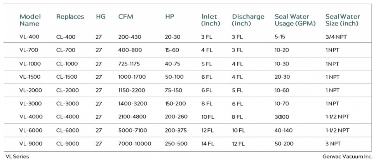Click the Replaces column header

[x=70, y=17]
